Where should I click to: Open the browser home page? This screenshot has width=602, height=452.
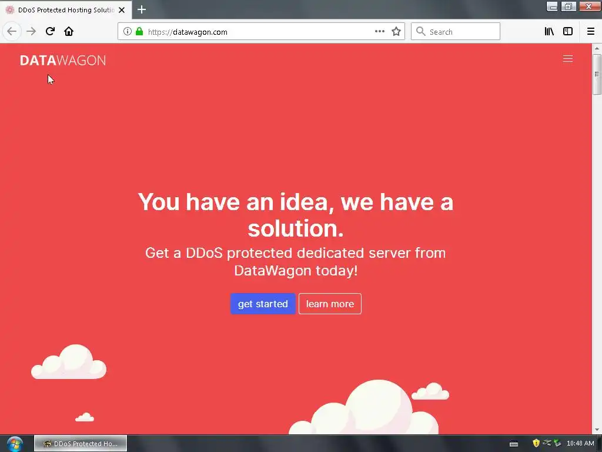click(x=69, y=31)
